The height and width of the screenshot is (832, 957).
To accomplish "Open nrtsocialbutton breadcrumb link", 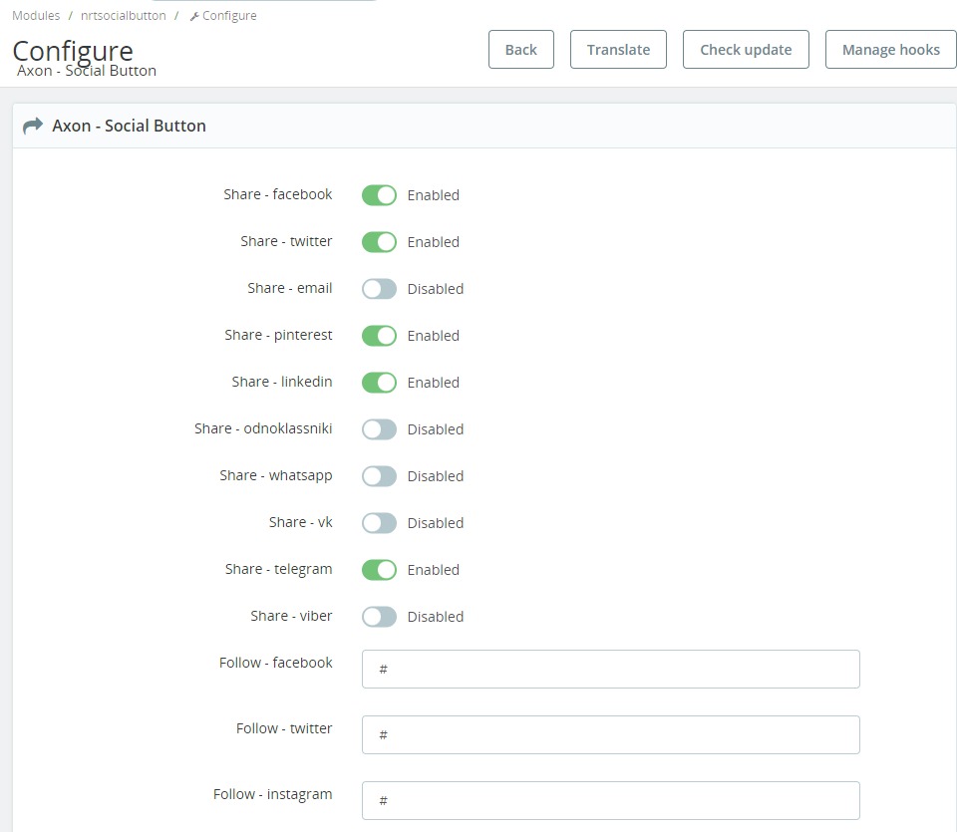I will coord(124,16).
